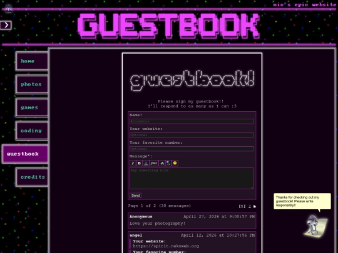The image size is (338, 253).
Task: Open the games page
Action: point(32,107)
